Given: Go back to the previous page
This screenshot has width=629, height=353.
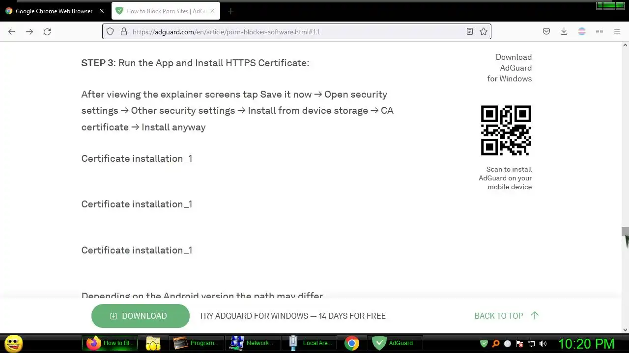Looking at the screenshot, I should pyautogui.click(x=12, y=31).
